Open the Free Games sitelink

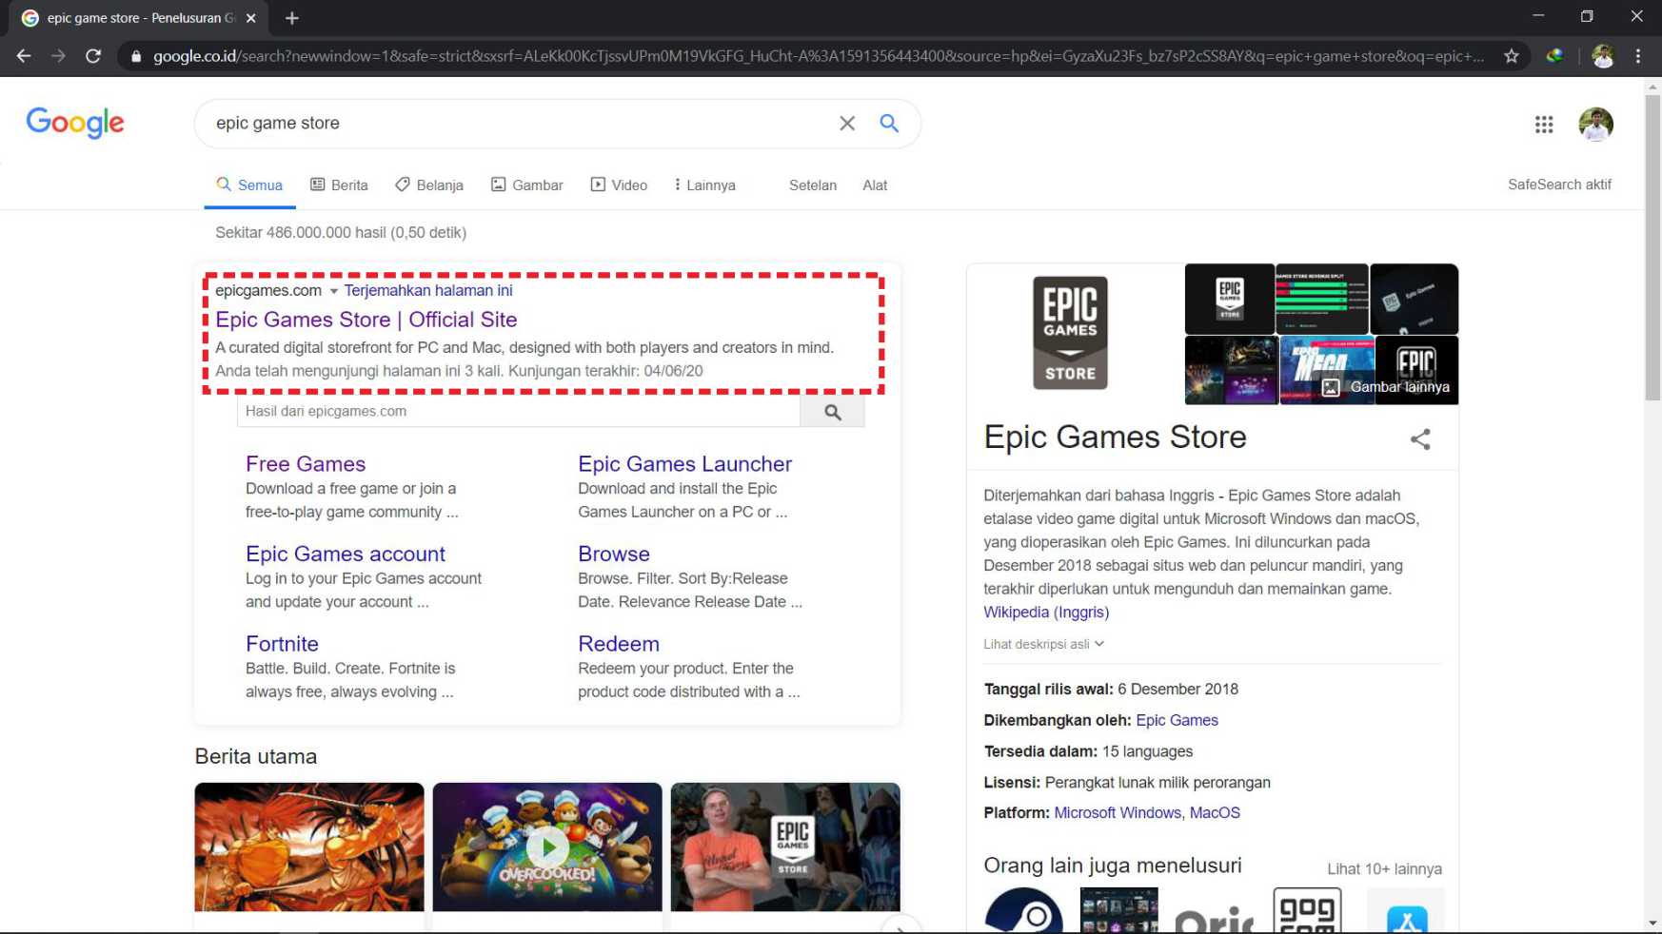305,464
